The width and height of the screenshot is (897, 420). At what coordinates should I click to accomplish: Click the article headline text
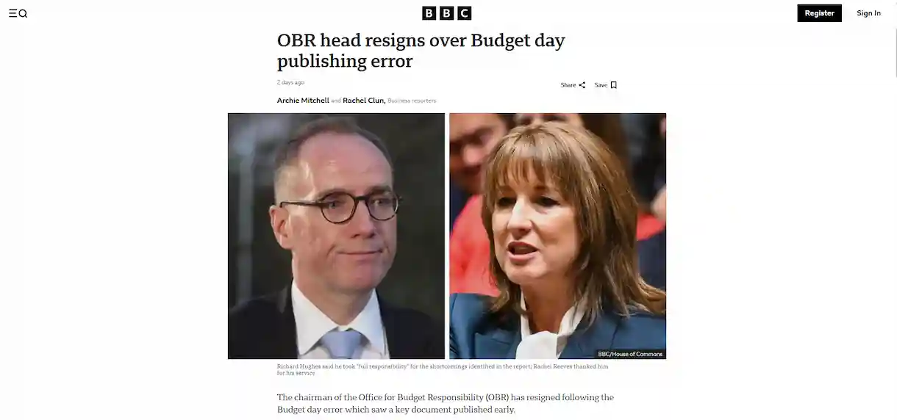click(421, 51)
